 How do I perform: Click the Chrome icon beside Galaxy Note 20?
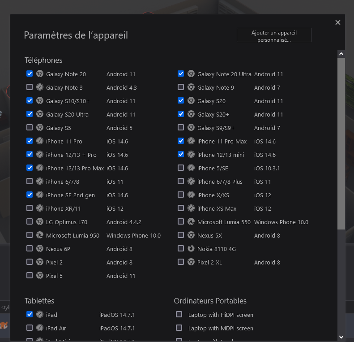(40, 74)
